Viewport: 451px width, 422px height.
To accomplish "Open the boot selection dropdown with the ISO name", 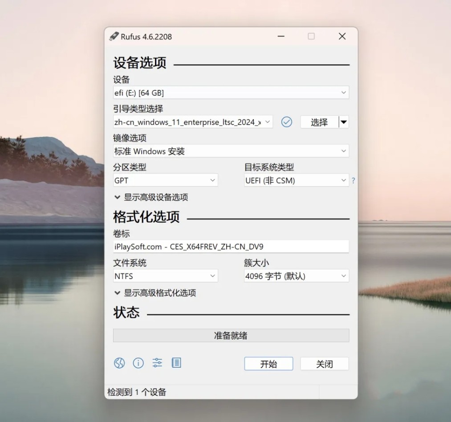I will pyautogui.click(x=193, y=122).
